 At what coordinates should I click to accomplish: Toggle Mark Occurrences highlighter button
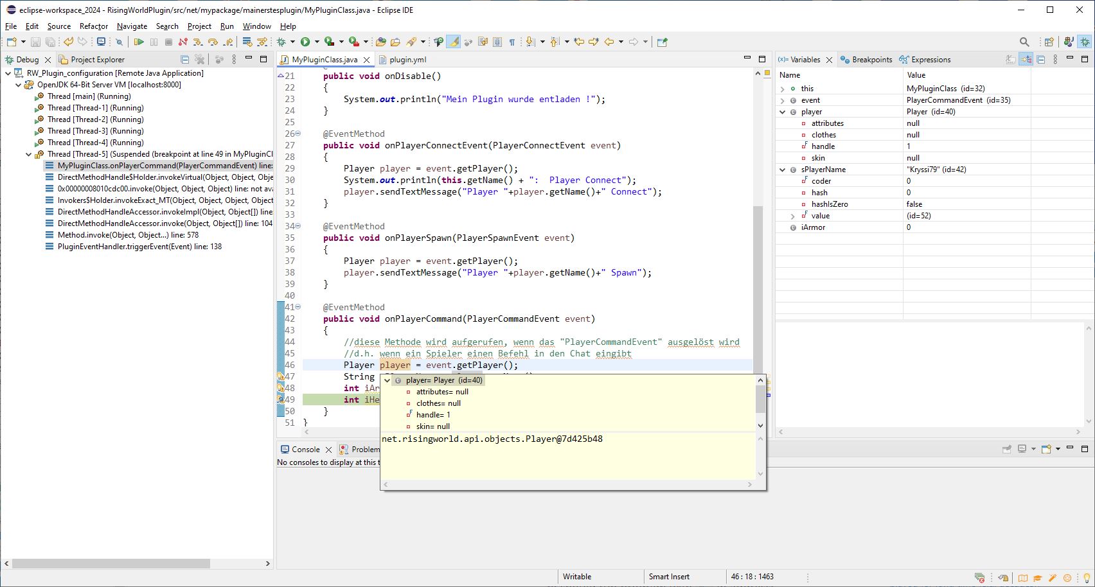point(454,42)
